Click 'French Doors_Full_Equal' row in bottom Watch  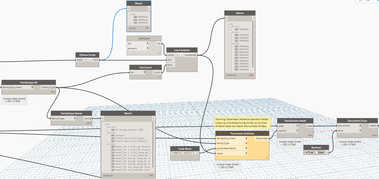tap(130, 138)
